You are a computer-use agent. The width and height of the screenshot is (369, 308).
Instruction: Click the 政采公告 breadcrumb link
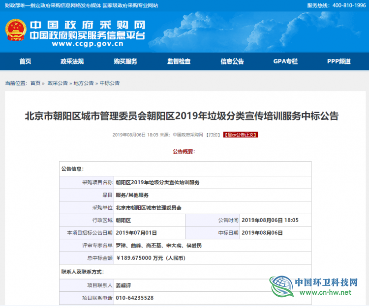click(x=58, y=84)
